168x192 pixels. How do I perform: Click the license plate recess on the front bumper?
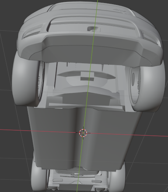94,29
